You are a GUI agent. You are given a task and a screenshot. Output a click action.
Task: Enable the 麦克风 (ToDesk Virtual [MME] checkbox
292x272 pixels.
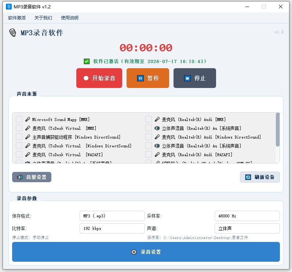pos(19,128)
